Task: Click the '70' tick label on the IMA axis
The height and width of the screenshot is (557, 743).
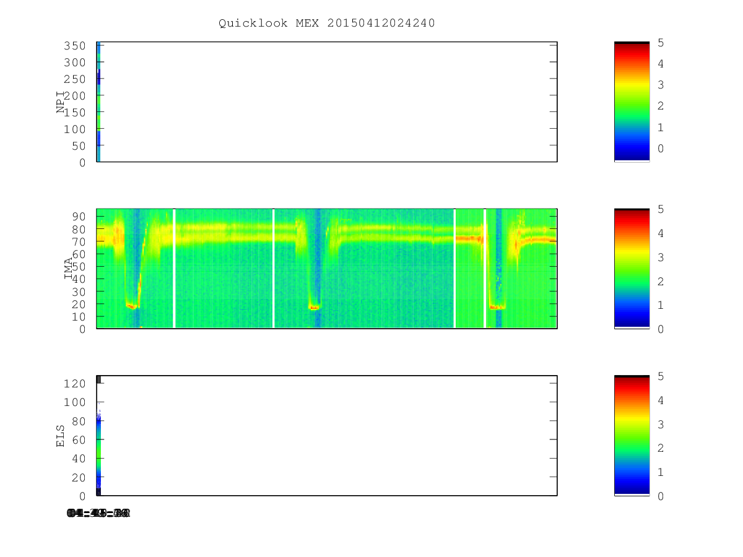Action: (79, 241)
